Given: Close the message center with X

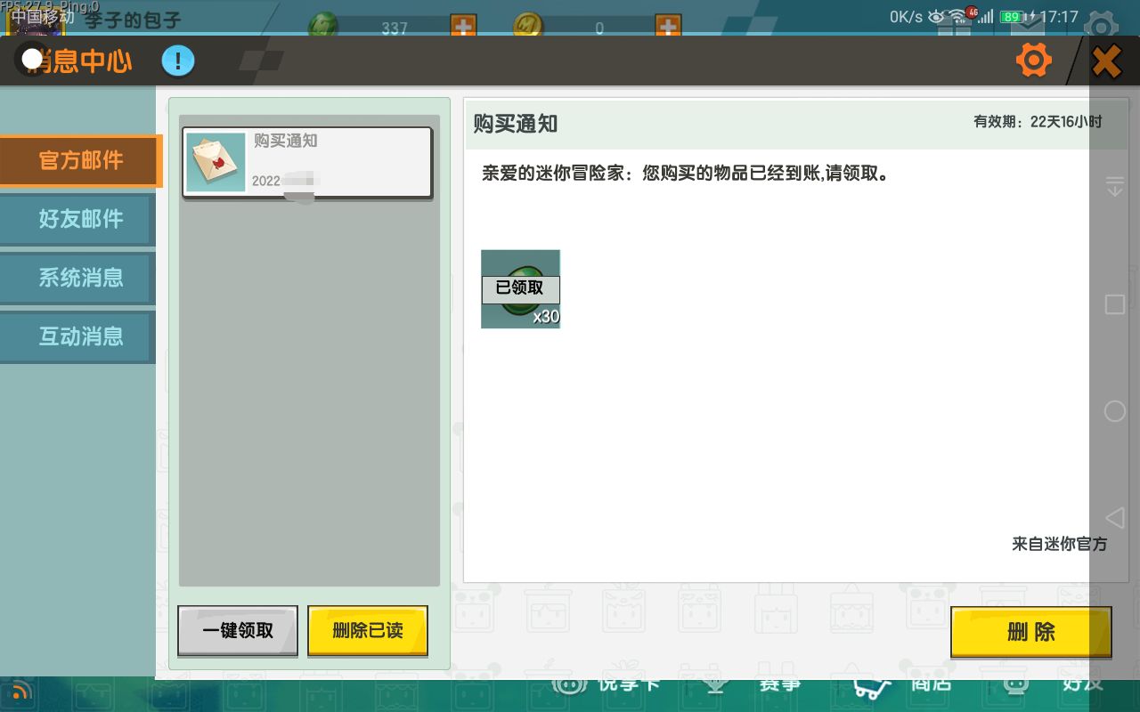Looking at the screenshot, I should click(x=1106, y=61).
